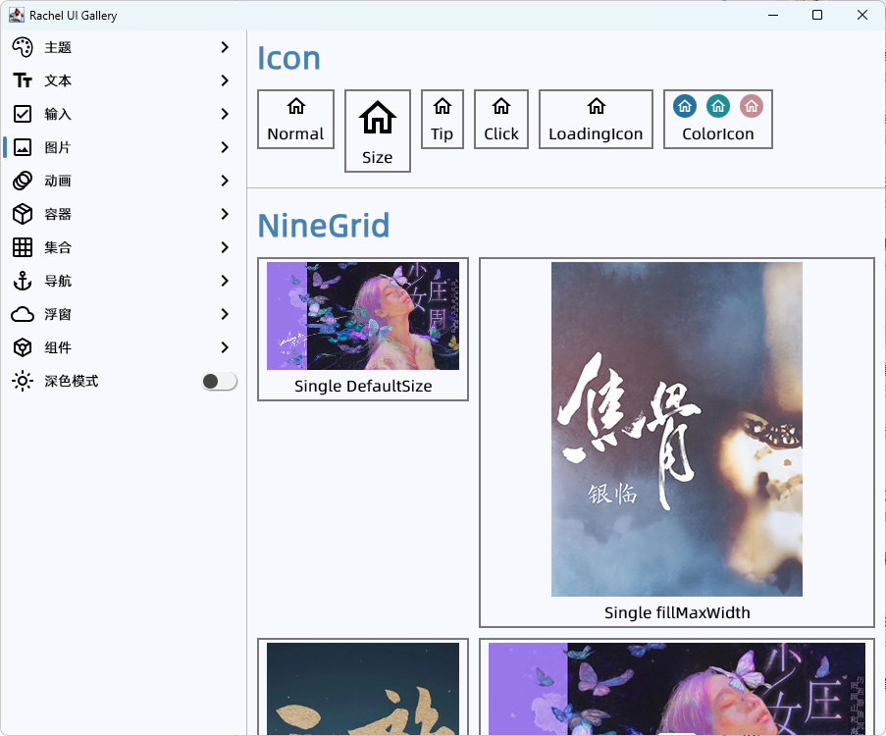Screen dimensions: 886x736
Task: Click the ColorIcon label
Action: tap(718, 134)
